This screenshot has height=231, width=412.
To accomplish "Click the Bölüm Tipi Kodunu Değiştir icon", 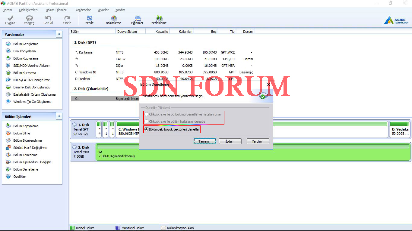I will coord(8,162).
